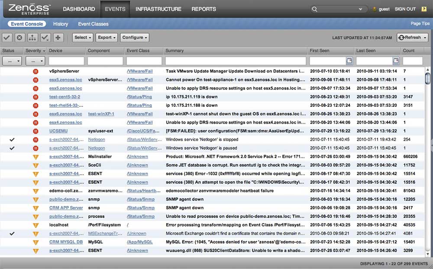This screenshot has height=269, width=433.
Task: Sort by the Count column header
Action: (413, 51)
